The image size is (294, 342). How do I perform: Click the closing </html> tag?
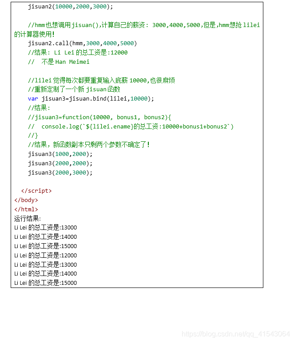click(26, 210)
